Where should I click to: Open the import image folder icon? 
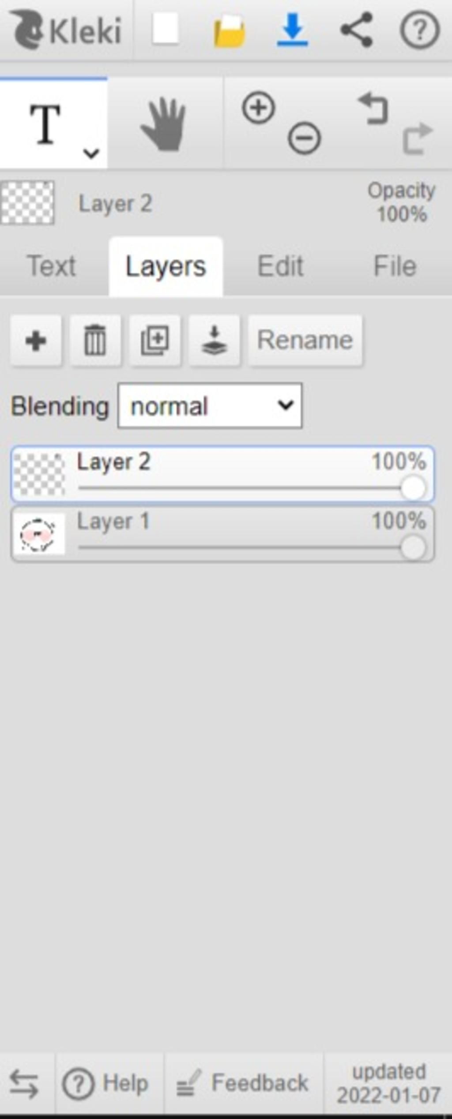pos(229,31)
